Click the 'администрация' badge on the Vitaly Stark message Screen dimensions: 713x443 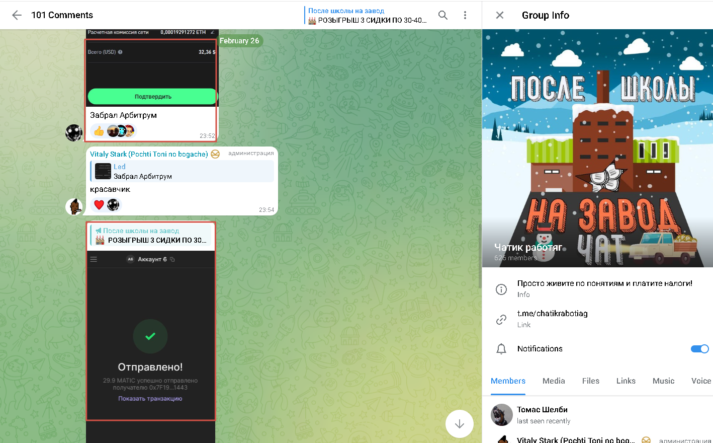tap(251, 153)
